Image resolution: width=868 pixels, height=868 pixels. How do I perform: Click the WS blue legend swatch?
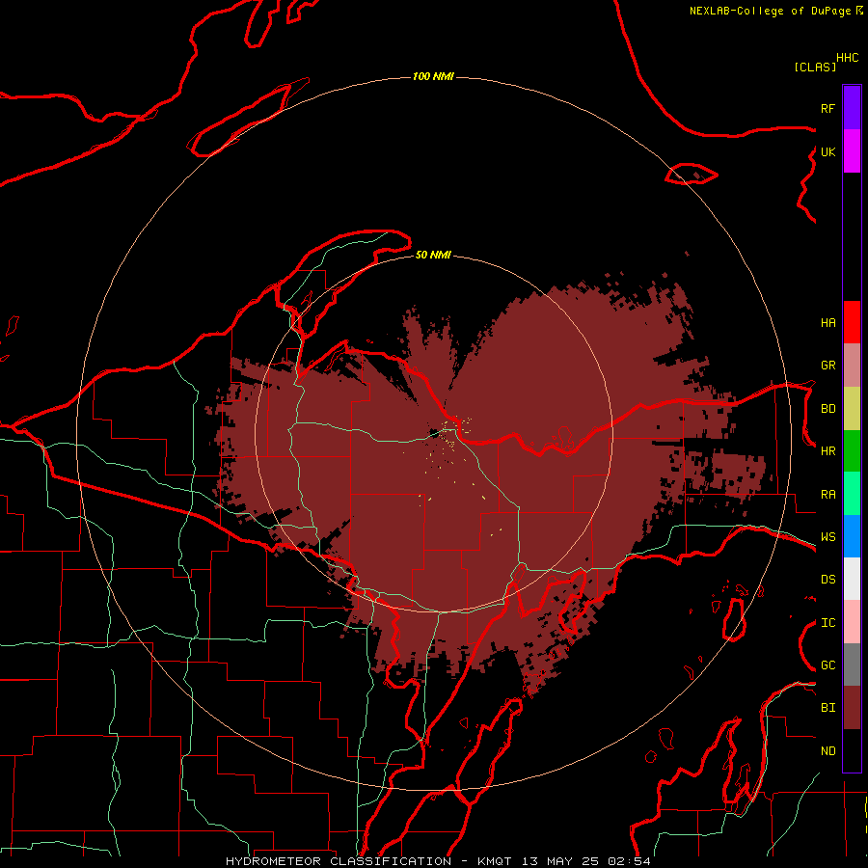[x=852, y=536]
